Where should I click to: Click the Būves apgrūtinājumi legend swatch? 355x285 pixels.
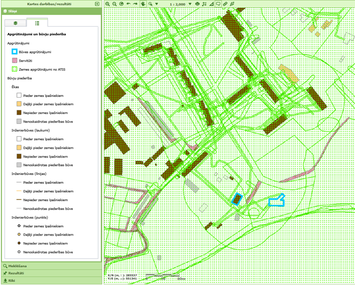point(14,51)
